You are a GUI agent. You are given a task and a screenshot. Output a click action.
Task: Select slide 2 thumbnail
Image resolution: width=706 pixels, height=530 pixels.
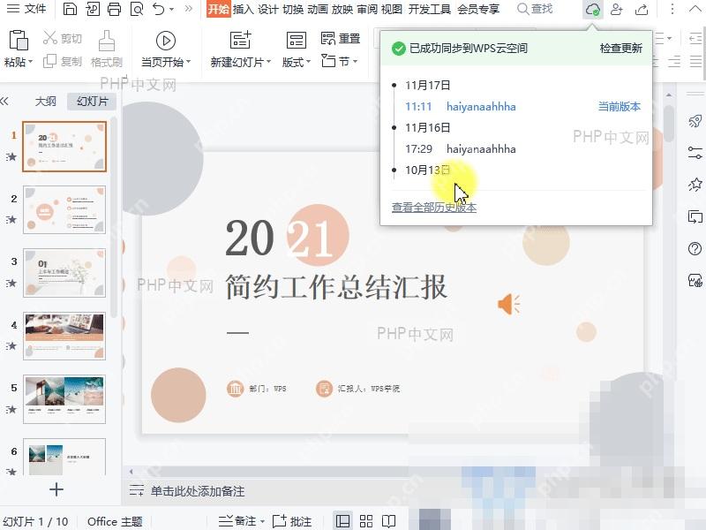(64, 209)
